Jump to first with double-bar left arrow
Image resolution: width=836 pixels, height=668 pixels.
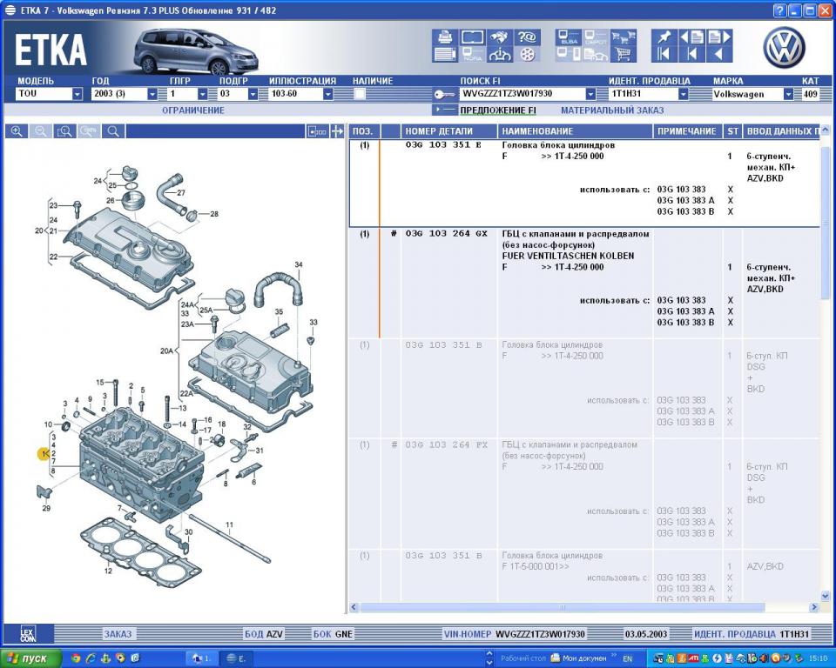664,54
